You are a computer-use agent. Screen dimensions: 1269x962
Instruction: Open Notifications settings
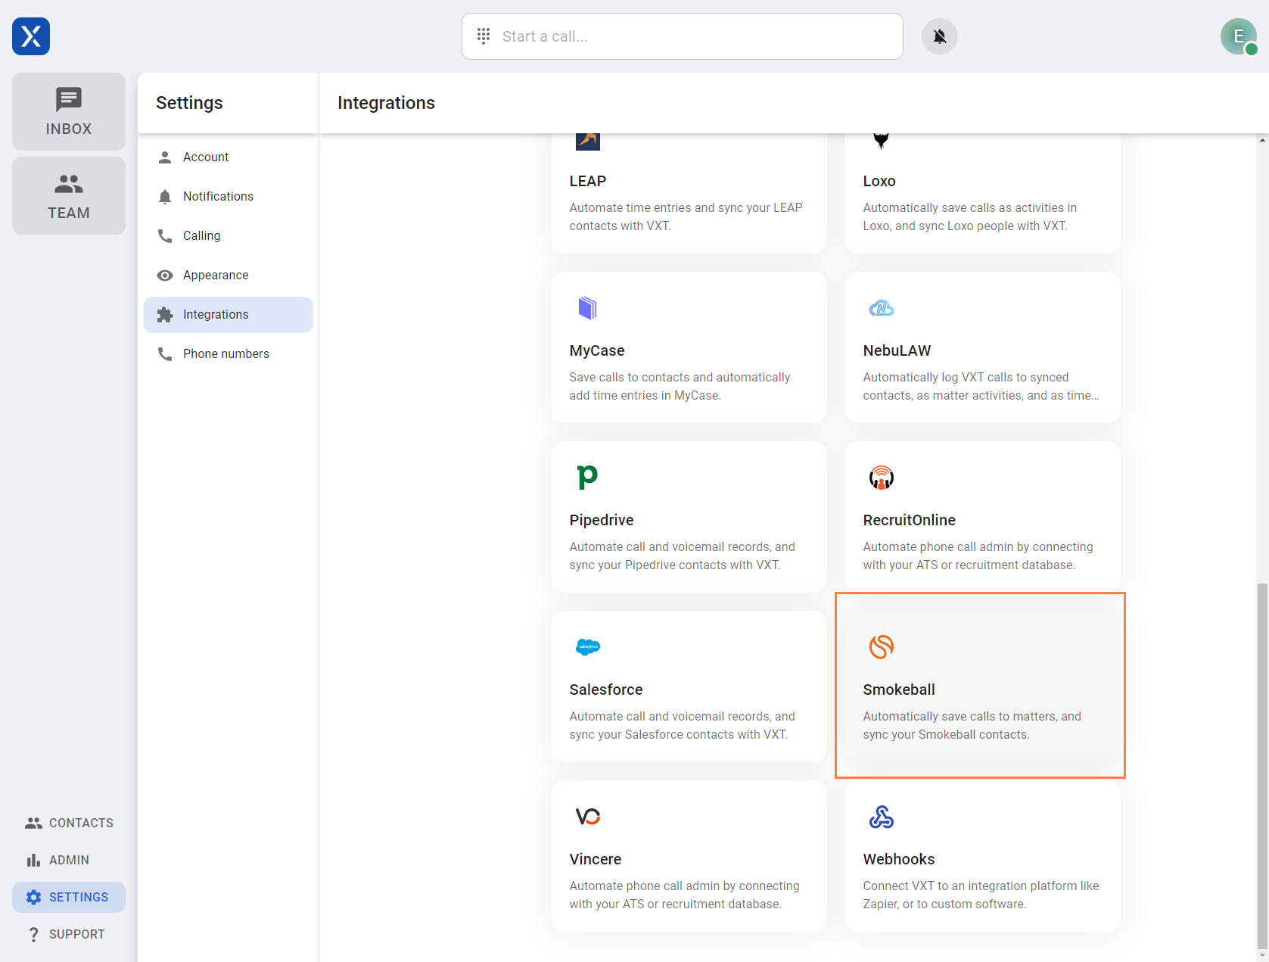(x=229, y=197)
